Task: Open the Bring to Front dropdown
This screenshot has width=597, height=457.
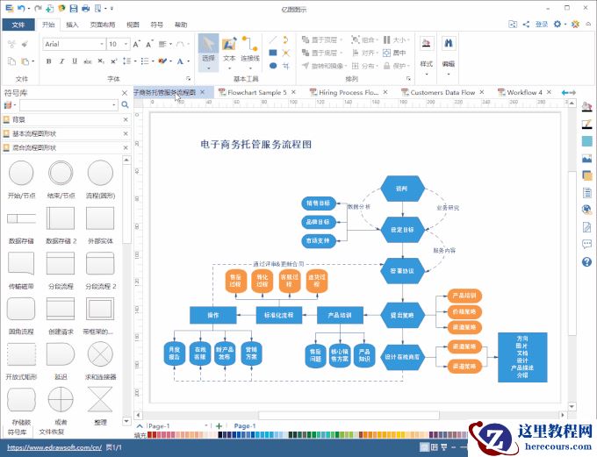Action: click(323, 40)
